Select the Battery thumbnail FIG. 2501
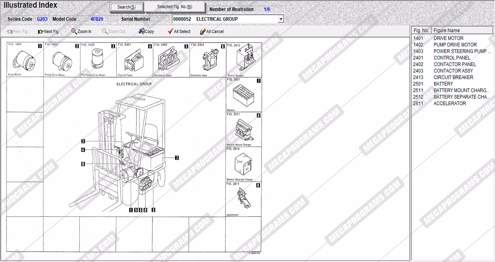Image resolution: width=495 pixels, height=262 pixels. pyautogui.click(x=243, y=95)
